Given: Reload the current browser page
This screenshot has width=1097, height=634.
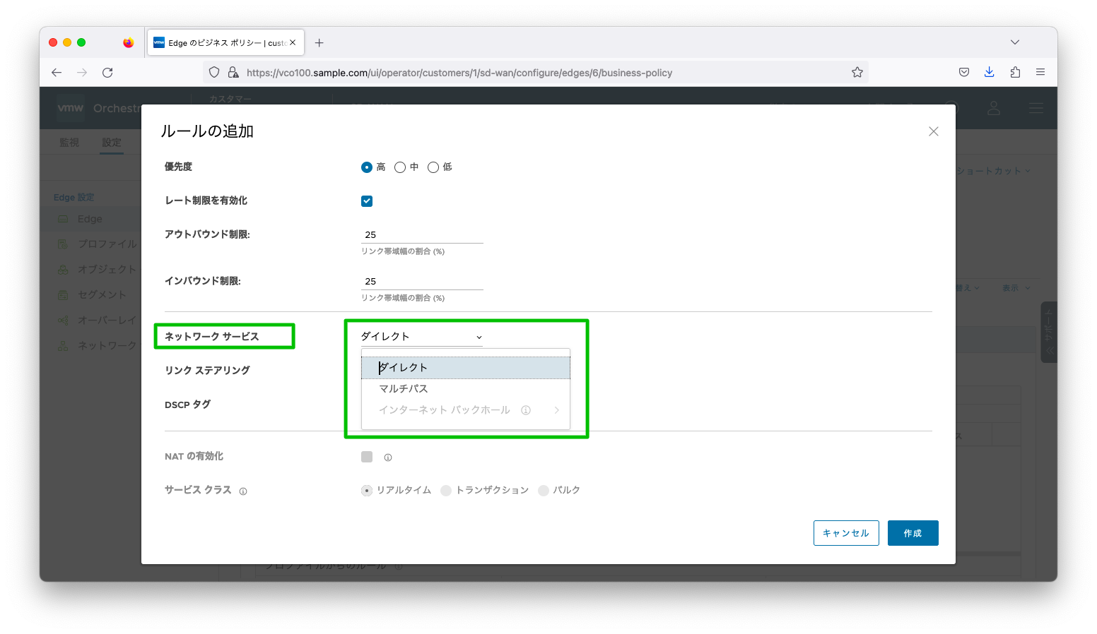Looking at the screenshot, I should (x=107, y=73).
